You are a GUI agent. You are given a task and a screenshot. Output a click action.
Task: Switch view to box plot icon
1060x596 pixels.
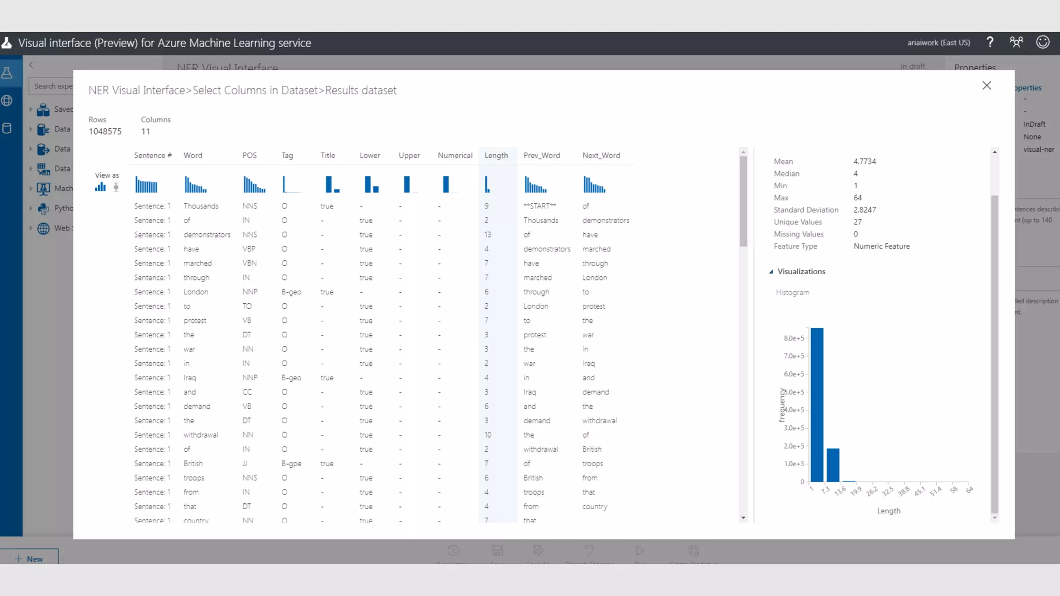pyautogui.click(x=116, y=187)
